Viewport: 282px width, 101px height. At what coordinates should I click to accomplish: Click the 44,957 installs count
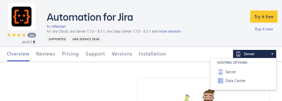tap(27, 42)
